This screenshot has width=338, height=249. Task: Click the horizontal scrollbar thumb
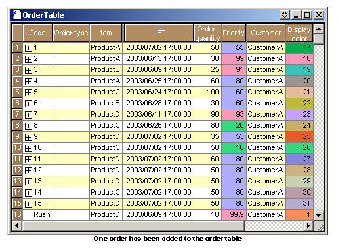point(133,225)
